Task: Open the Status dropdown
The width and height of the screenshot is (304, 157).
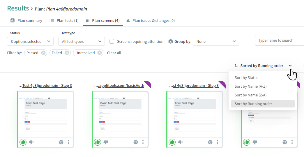Action: (x=30, y=41)
